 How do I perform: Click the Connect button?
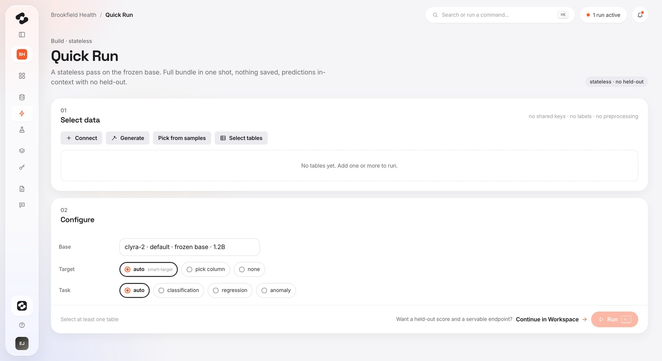coord(81,138)
